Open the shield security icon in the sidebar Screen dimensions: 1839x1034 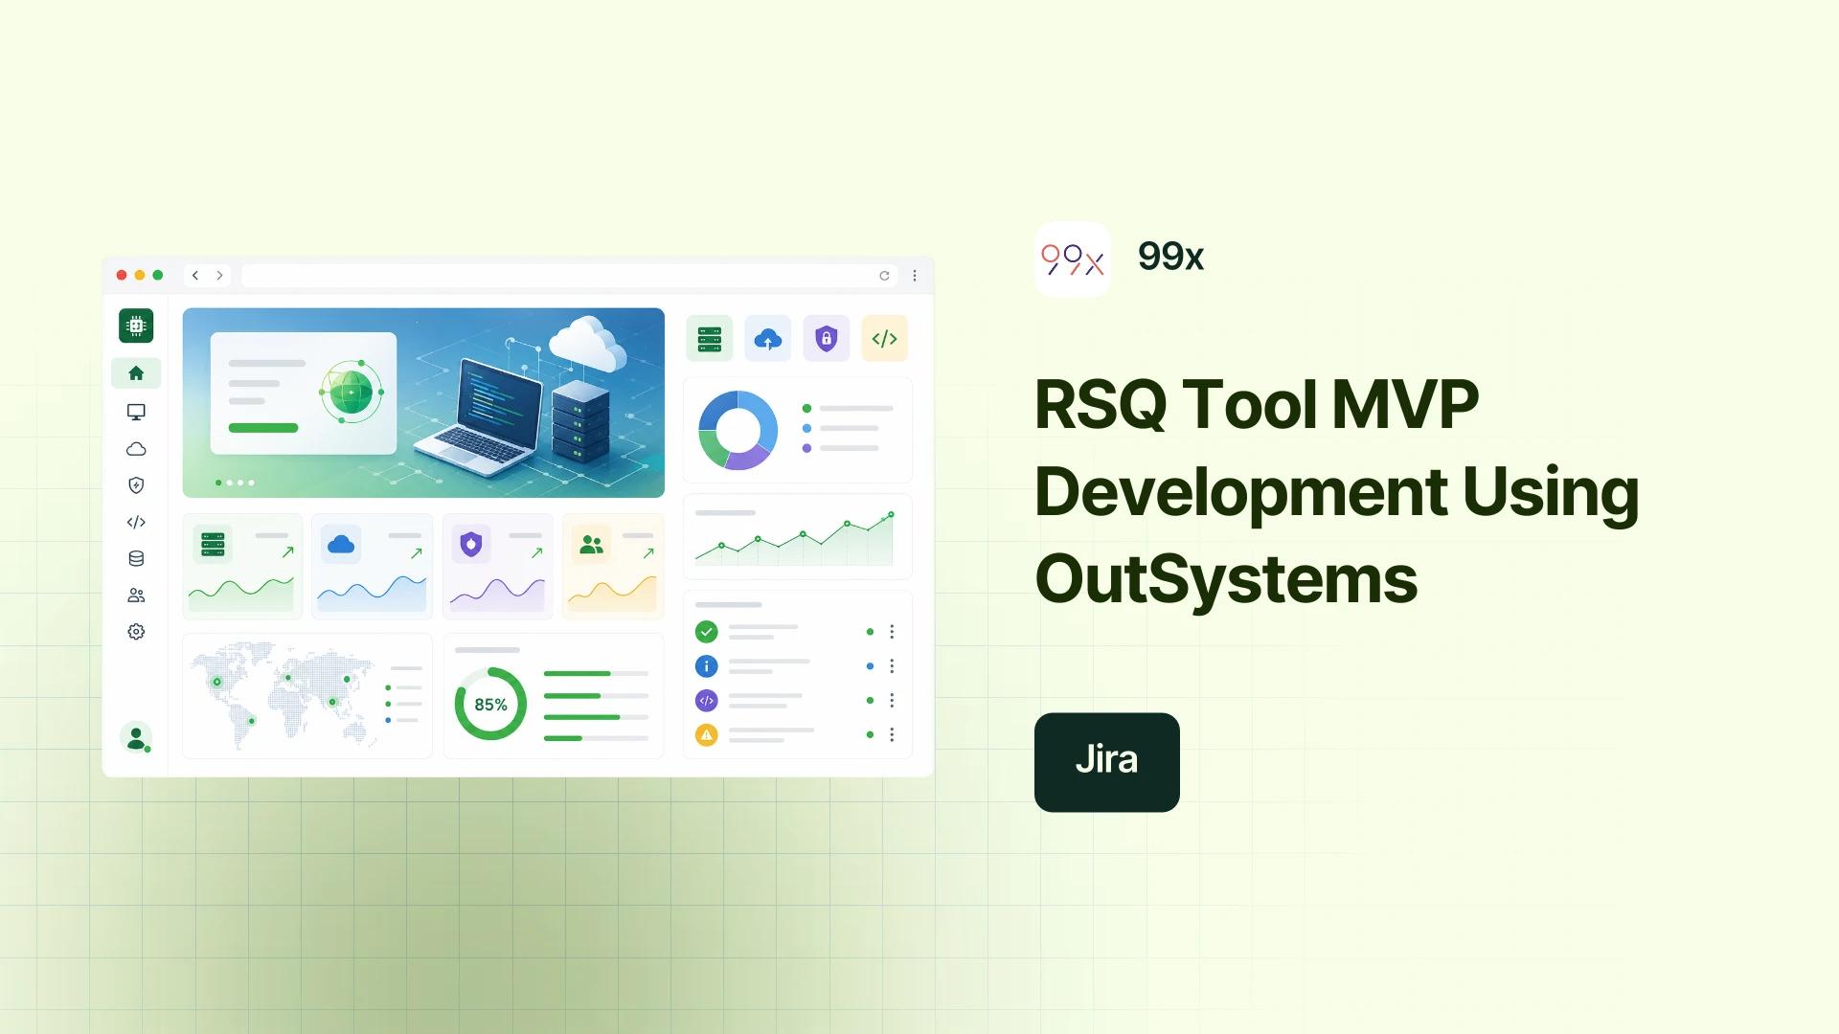pyautogui.click(x=136, y=485)
